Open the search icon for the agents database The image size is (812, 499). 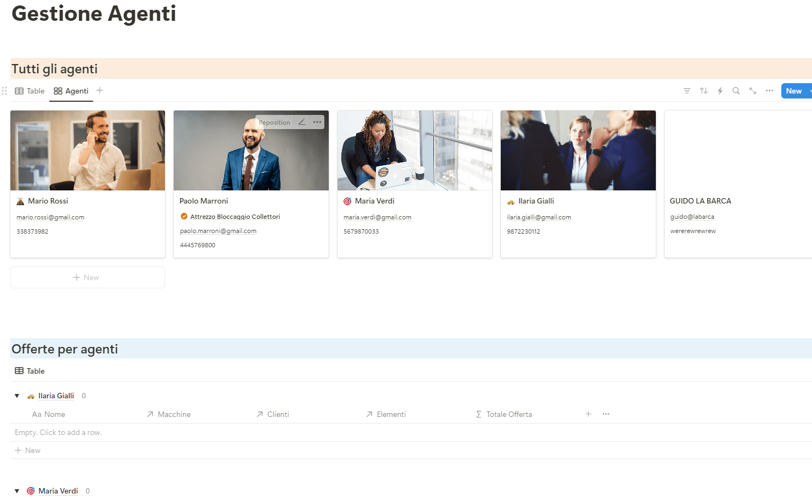(x=736, y=91)
